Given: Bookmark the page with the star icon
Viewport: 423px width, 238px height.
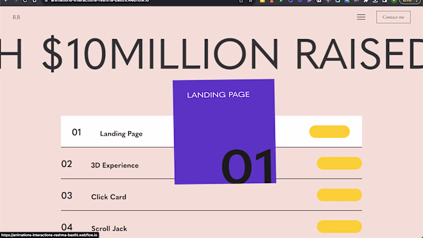Looking at the screenshot, I should (x=251, y=1).
